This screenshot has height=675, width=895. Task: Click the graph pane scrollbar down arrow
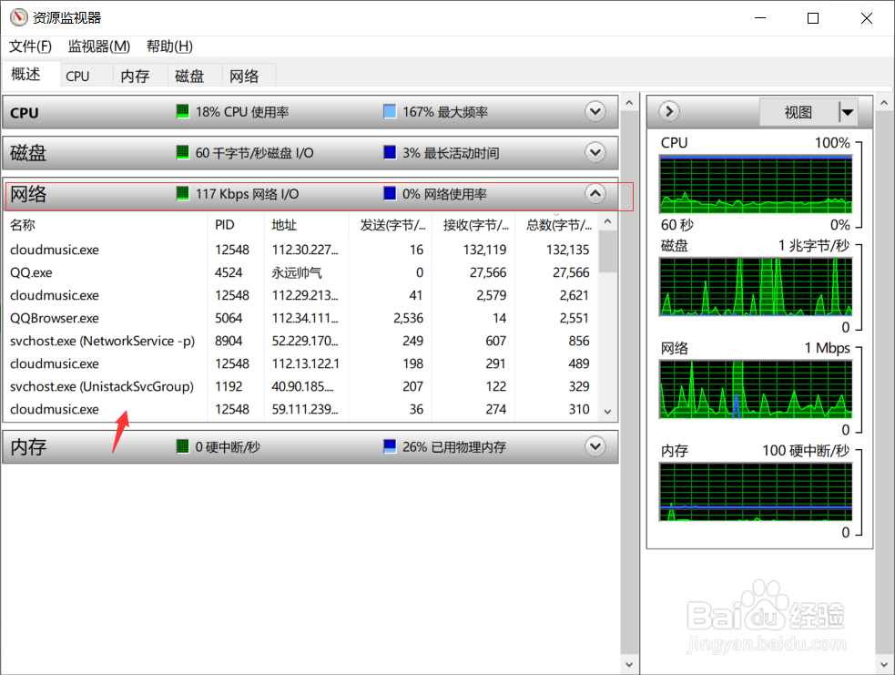tap(884, 665)
